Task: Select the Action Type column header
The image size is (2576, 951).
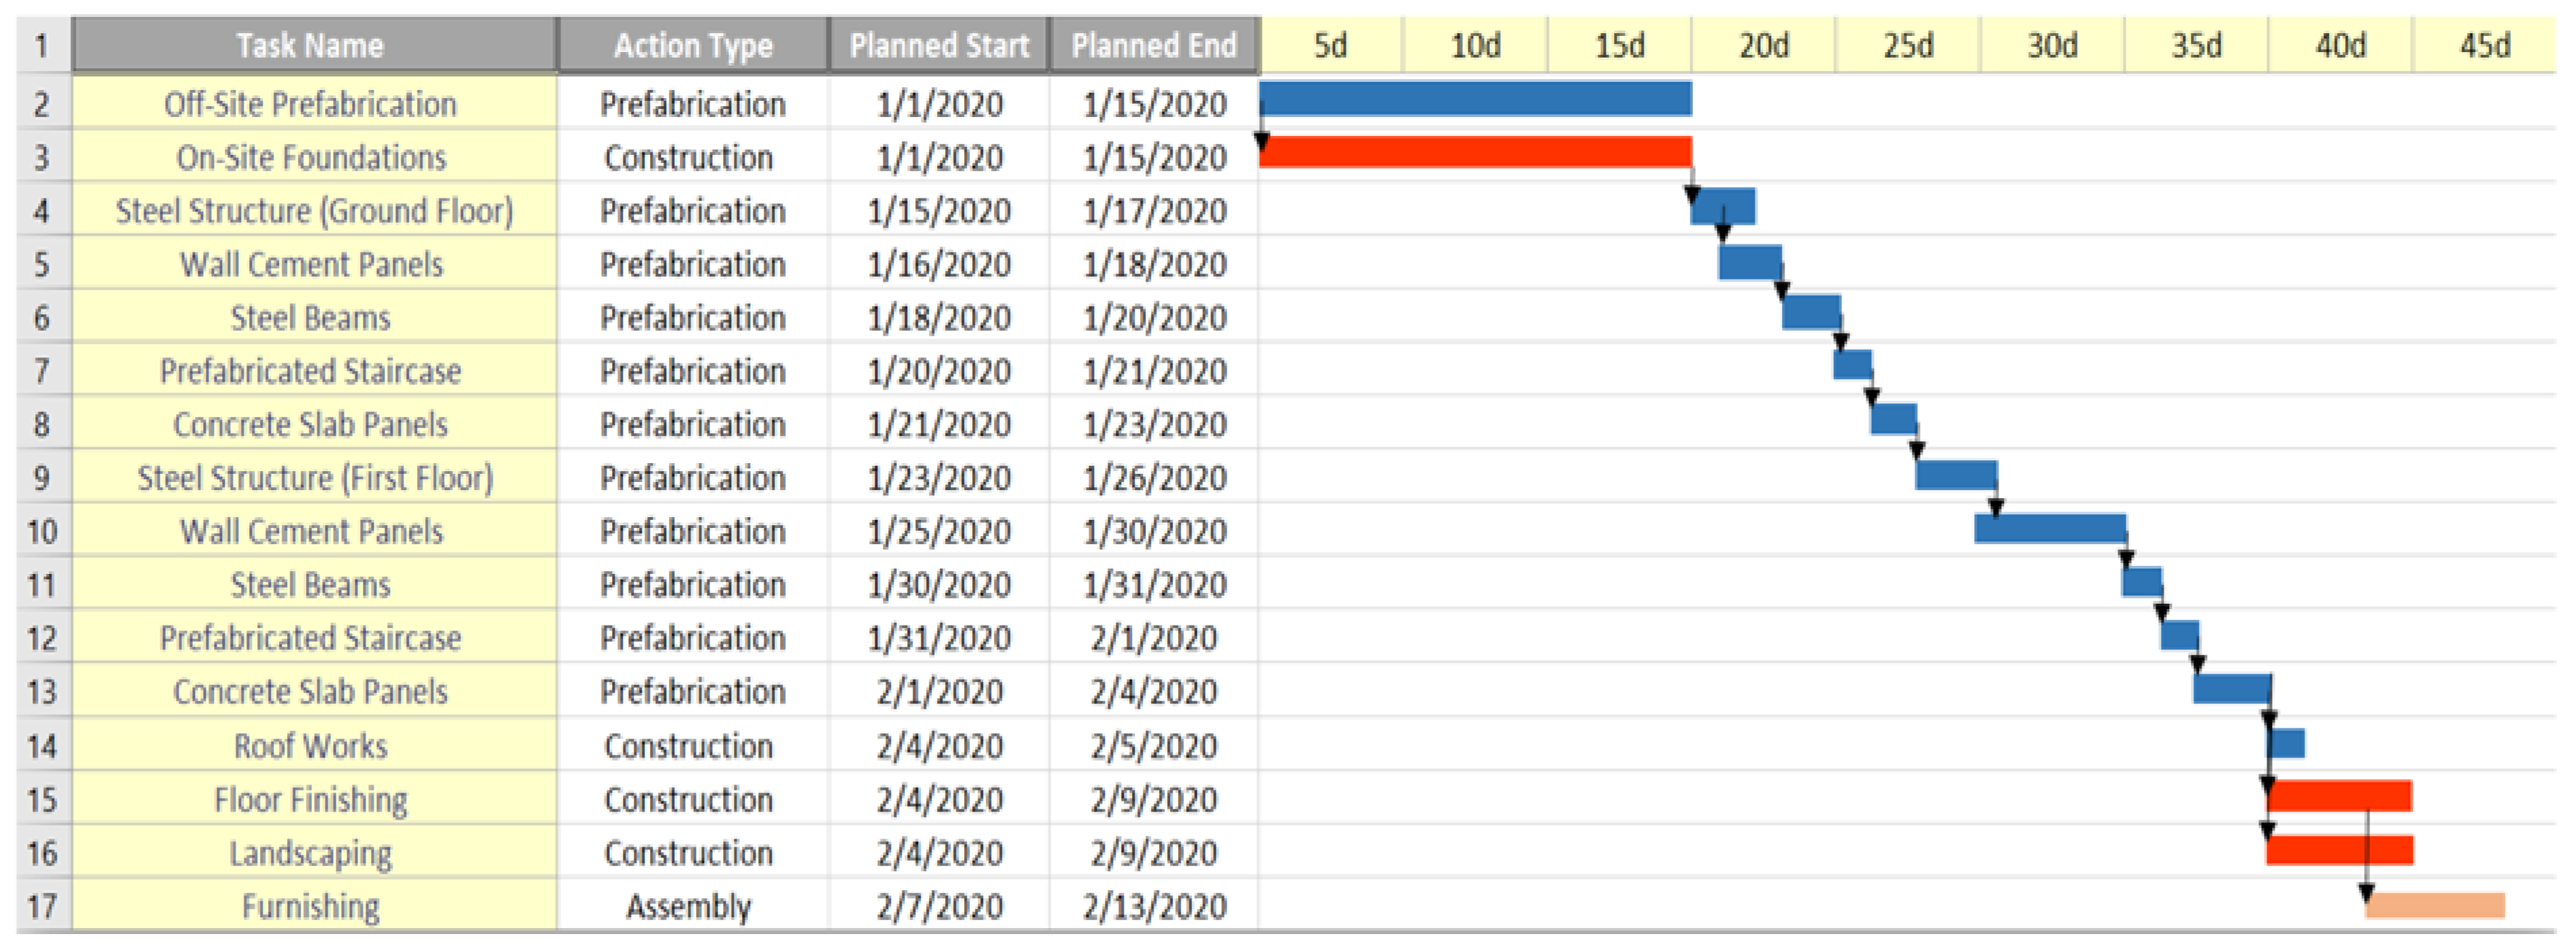Action: 692,46
